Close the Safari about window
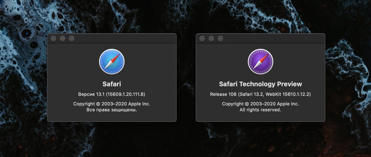This screenshot has width=371, height=157. (x=53, y=39)
